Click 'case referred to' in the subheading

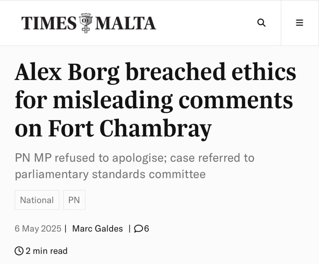[212, 158]
